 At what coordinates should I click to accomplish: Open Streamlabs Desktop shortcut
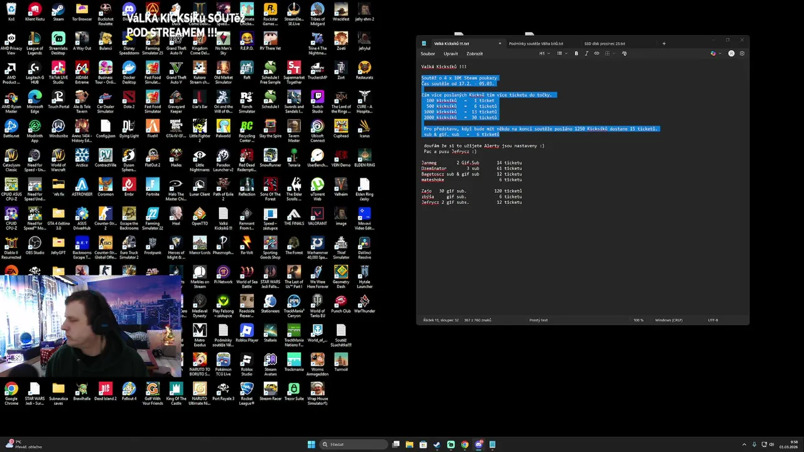point(58,41)
